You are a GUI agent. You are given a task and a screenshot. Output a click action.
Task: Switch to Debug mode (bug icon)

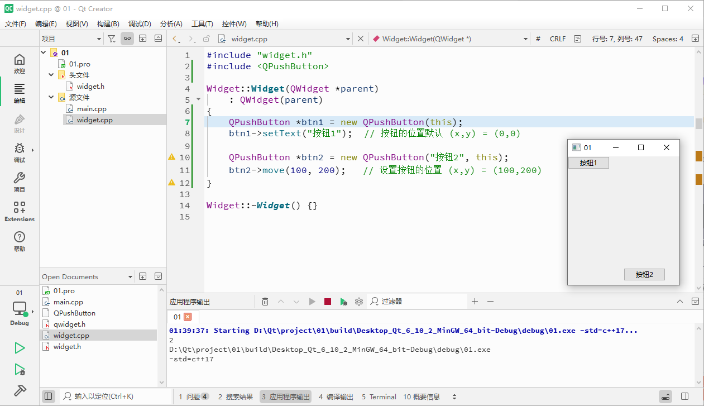click(x=20, y=152)
